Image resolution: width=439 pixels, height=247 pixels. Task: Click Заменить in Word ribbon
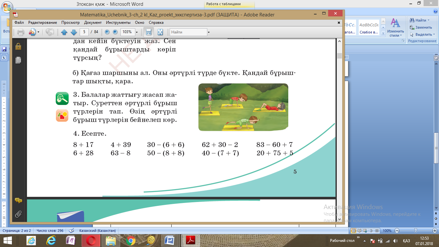[x=421, y=27]
